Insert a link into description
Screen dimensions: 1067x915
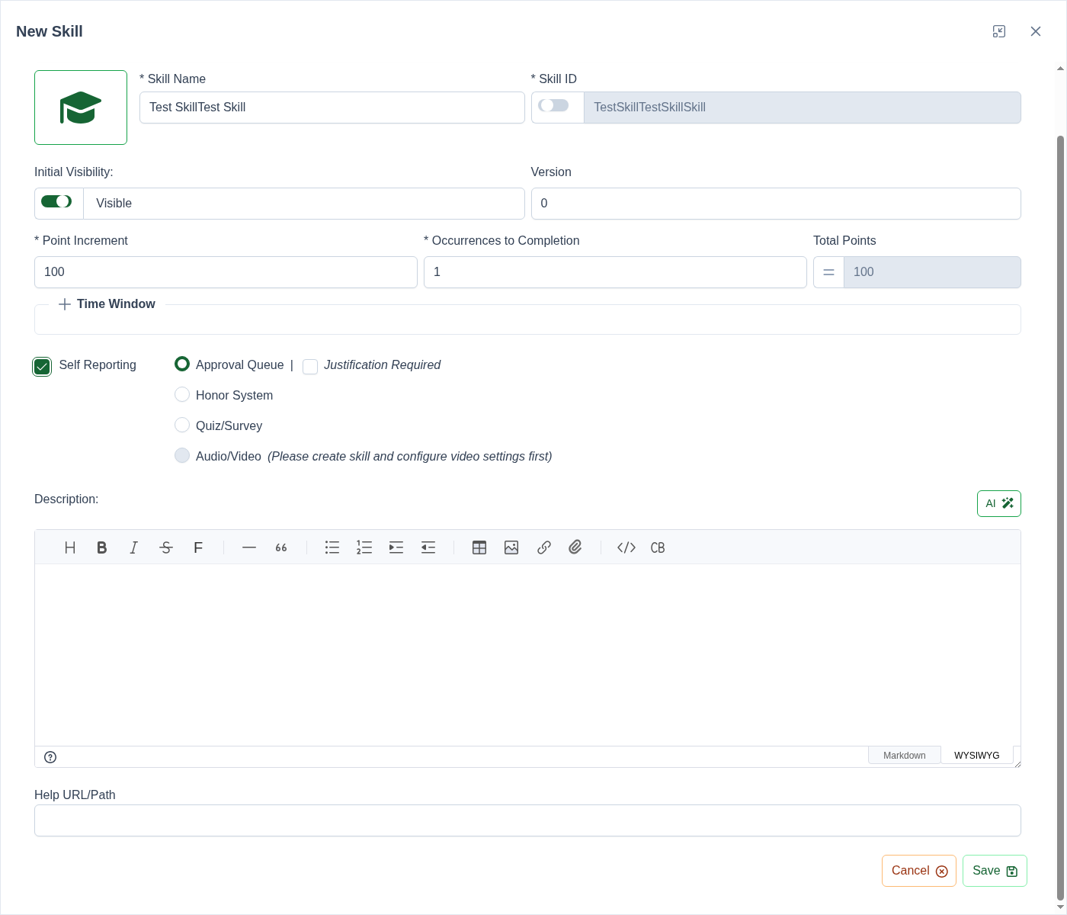[x=543, y=547]
